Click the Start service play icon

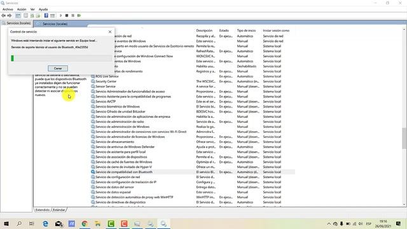(61, 15)
